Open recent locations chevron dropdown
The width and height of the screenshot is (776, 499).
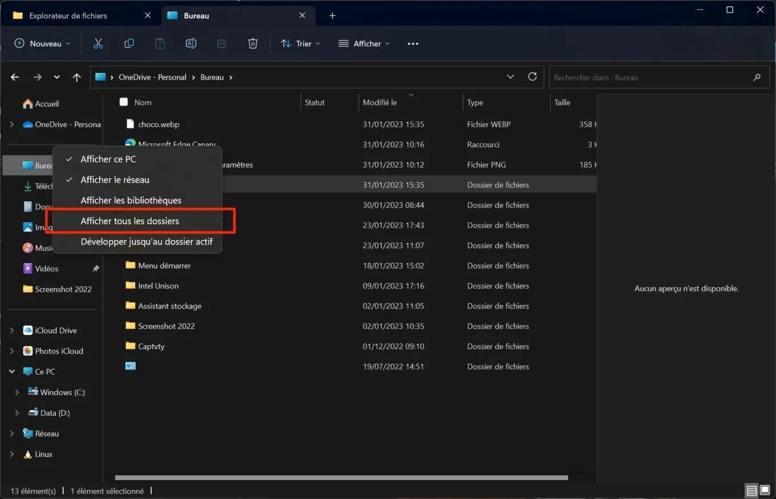(56, 78)
